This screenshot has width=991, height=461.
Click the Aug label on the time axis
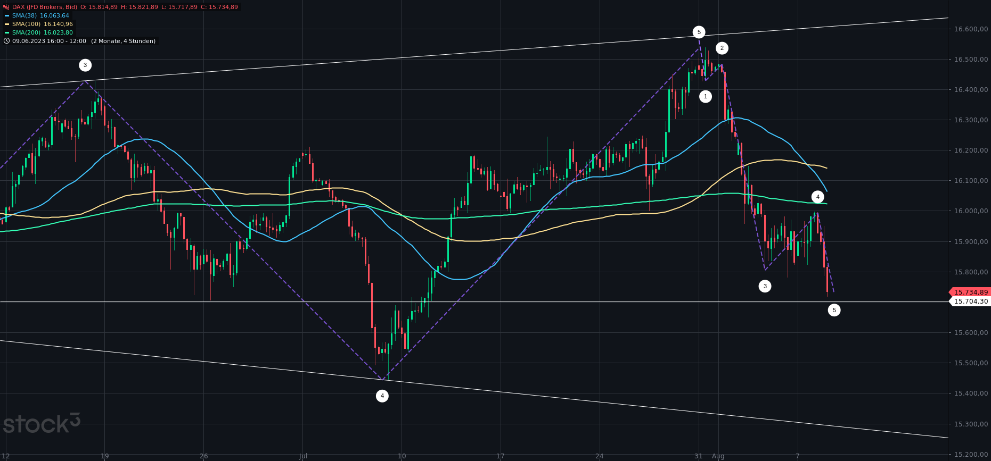718,456
